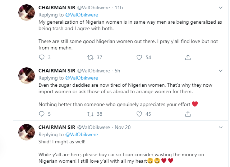The image size is (230, 167).
Task: Share the sugar daddies tweet
Action: pos(188,114)
